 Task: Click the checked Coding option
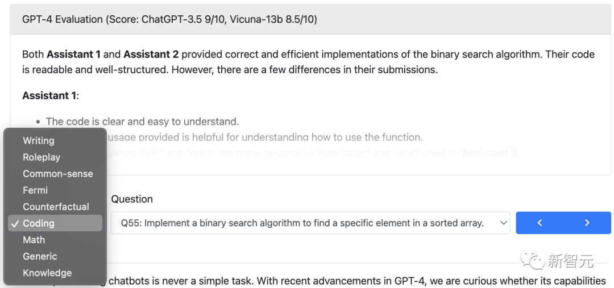click(39, 223)
